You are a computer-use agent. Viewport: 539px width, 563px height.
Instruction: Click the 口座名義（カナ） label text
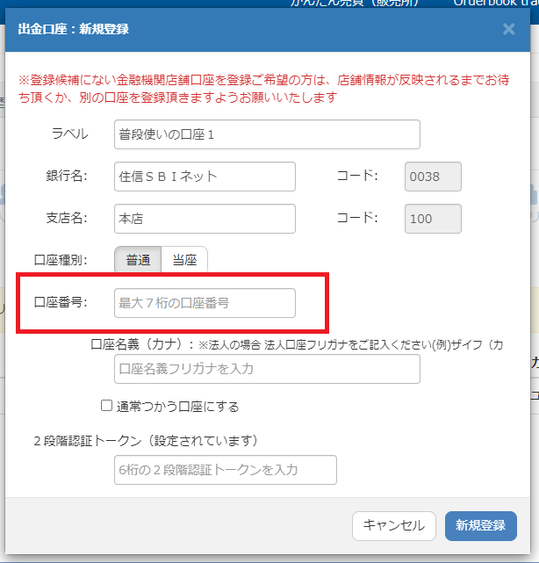click(x=142, y=344)
